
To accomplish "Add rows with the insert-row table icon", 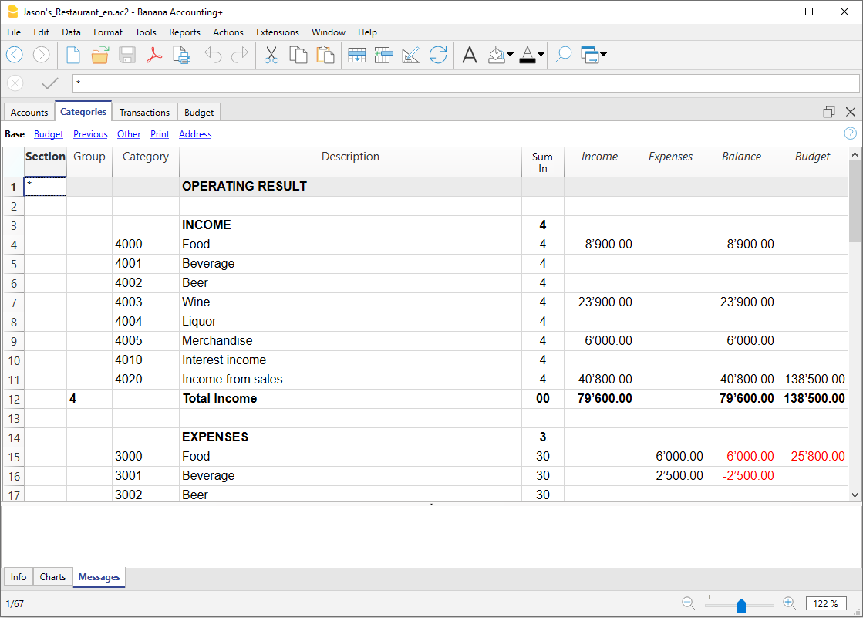I will pyautogui.click(x=356, y=55).
